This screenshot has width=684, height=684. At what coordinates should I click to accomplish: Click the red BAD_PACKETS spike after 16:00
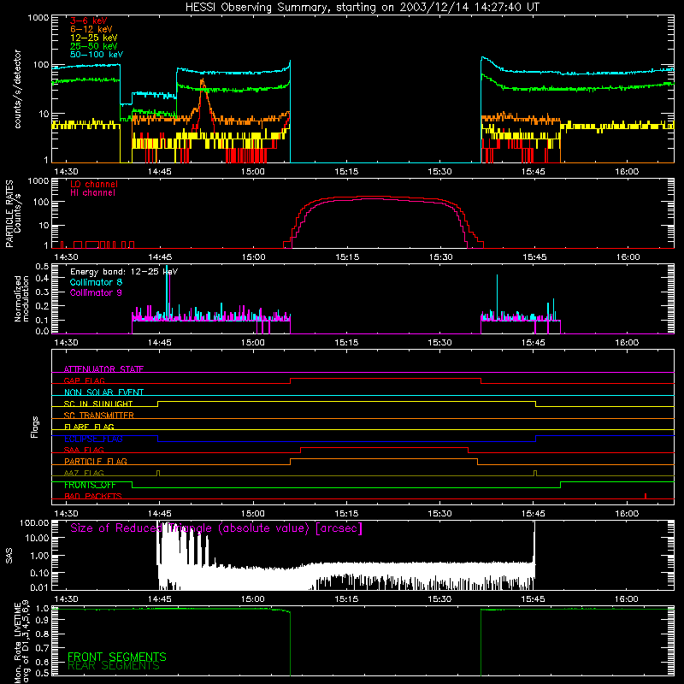pos(646,496)
